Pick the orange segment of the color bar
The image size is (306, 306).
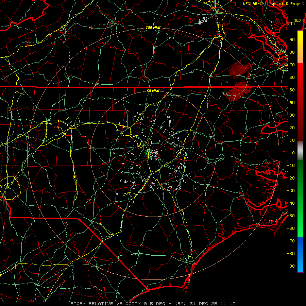coord(300,58)
